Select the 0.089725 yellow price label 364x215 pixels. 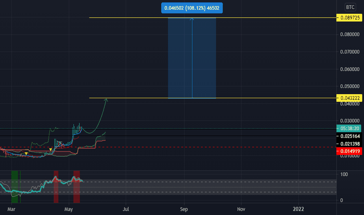pos(349,18)
